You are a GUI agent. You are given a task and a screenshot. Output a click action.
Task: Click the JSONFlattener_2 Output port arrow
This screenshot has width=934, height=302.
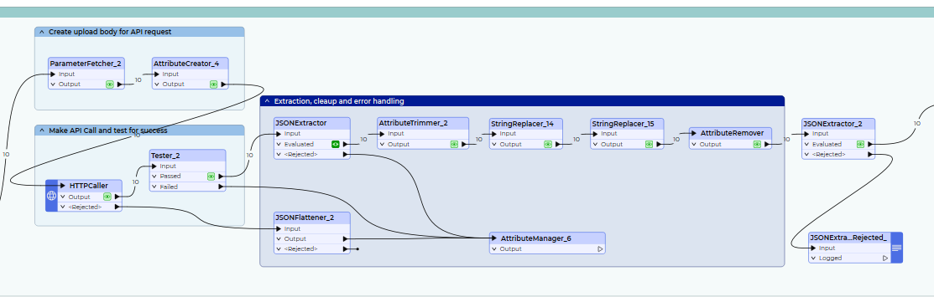[x=346, y=239]
